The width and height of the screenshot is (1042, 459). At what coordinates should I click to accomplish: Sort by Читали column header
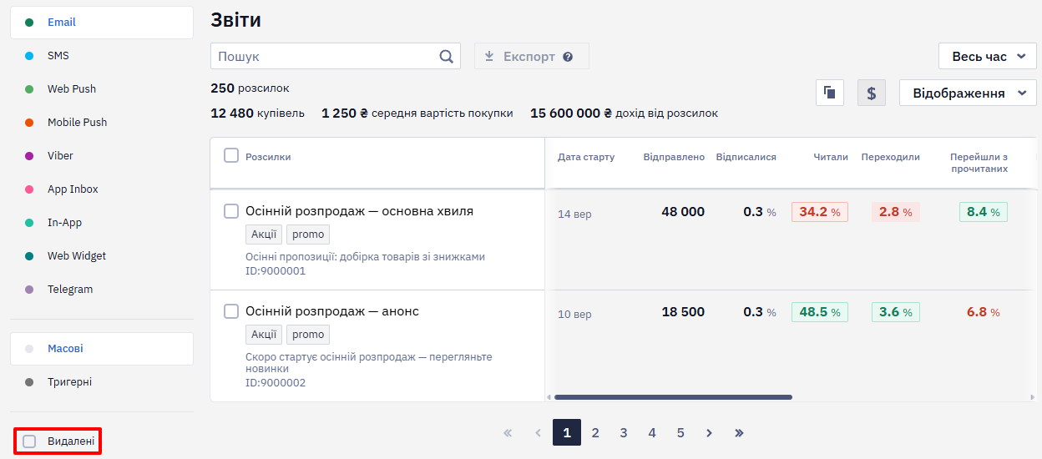point(831,157)
